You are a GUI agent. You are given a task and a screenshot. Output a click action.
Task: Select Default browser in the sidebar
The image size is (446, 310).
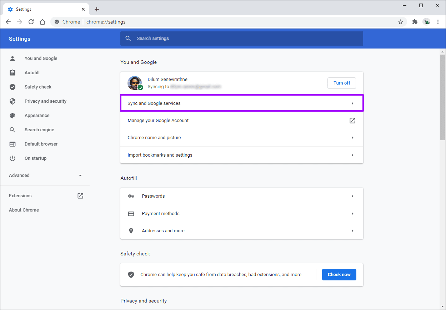tap(41, 144)
